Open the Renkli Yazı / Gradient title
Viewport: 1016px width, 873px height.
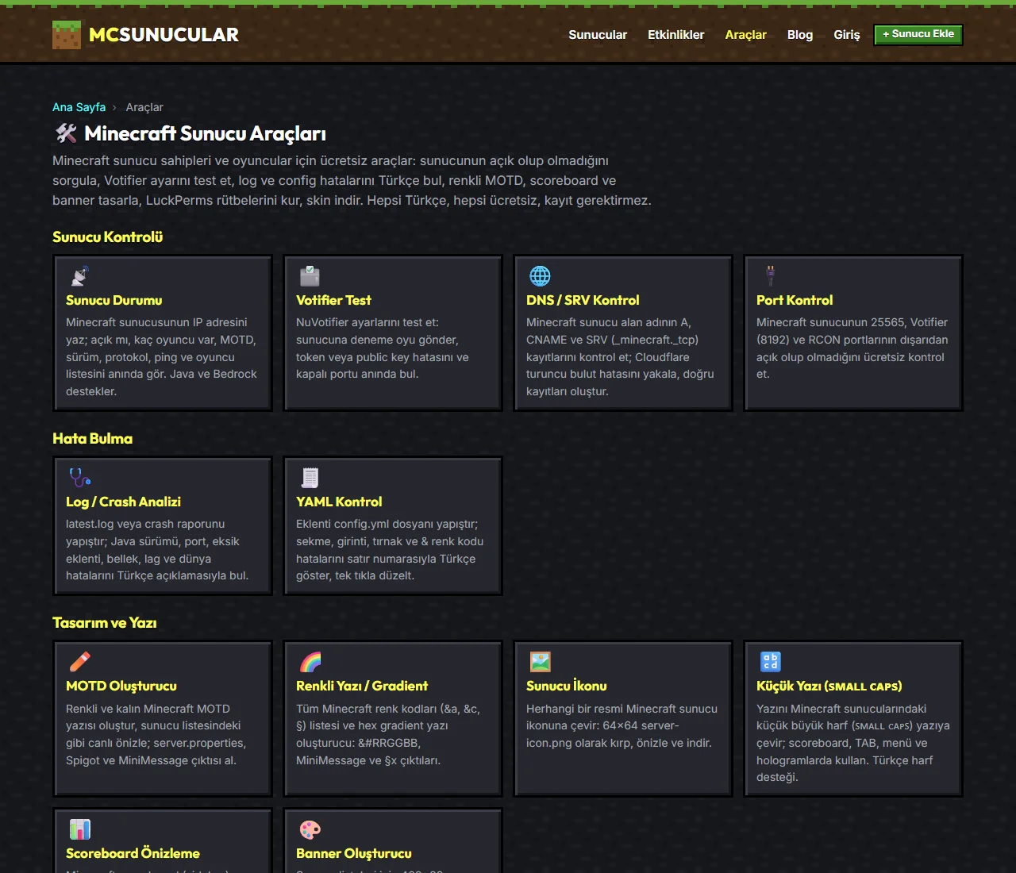[x=362, y=686]
